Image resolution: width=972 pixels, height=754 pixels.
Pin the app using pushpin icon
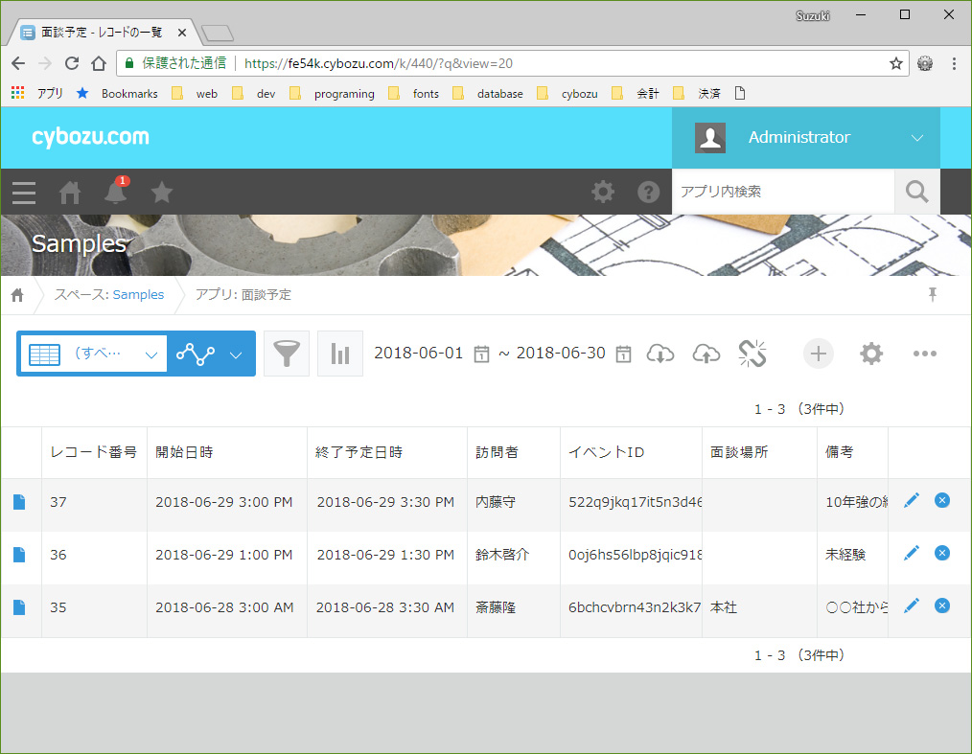tap(932, 294)
